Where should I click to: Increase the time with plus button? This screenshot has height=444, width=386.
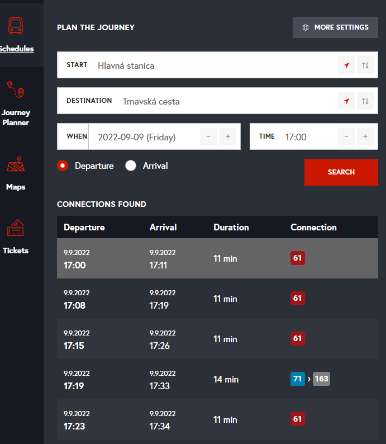tap(365, 137)
